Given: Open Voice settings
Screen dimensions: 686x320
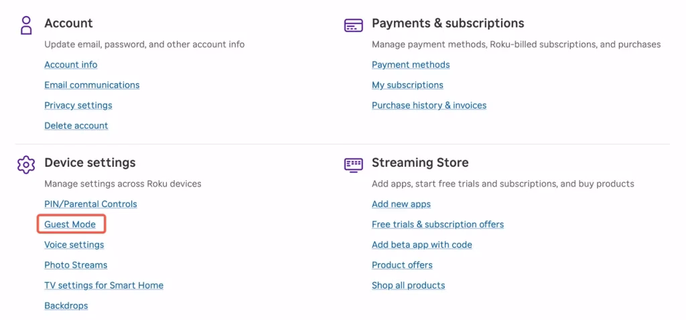Looking at the screenshot, I should pos(74,245).
